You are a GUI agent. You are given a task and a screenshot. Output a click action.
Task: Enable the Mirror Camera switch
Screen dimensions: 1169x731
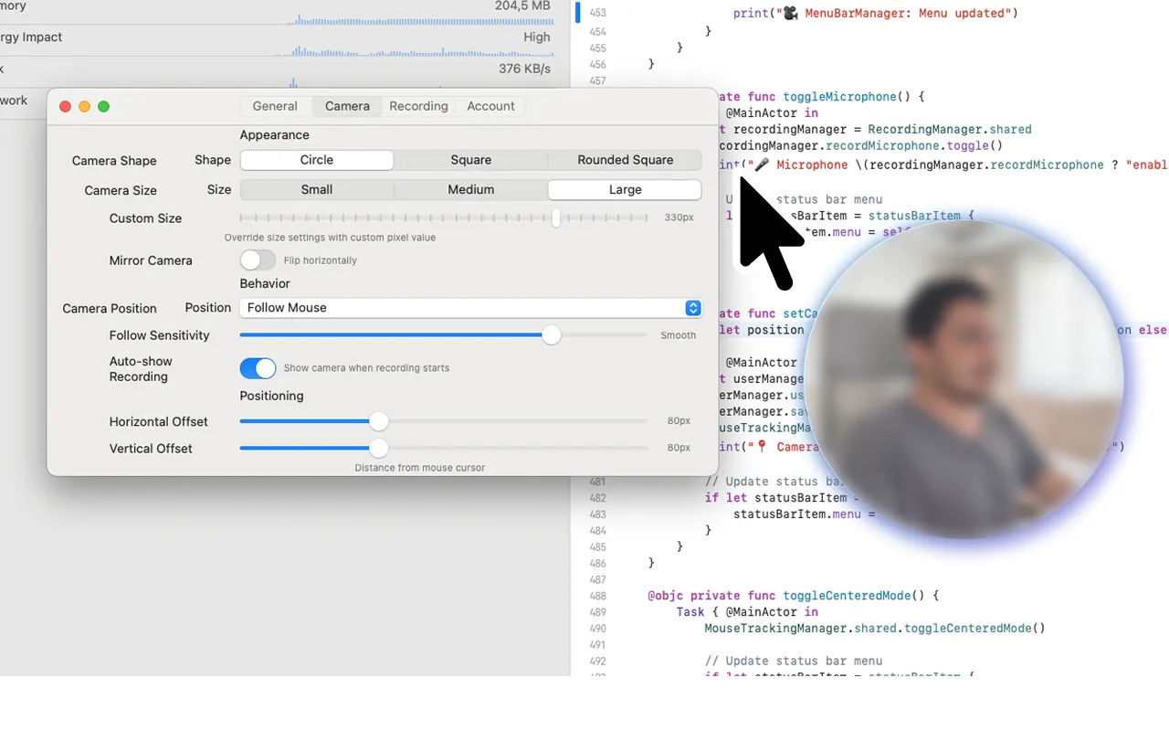tap(258, 260)
